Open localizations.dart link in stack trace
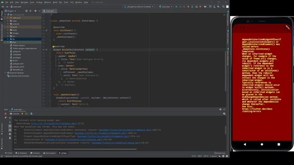 [x=73, y=139]
